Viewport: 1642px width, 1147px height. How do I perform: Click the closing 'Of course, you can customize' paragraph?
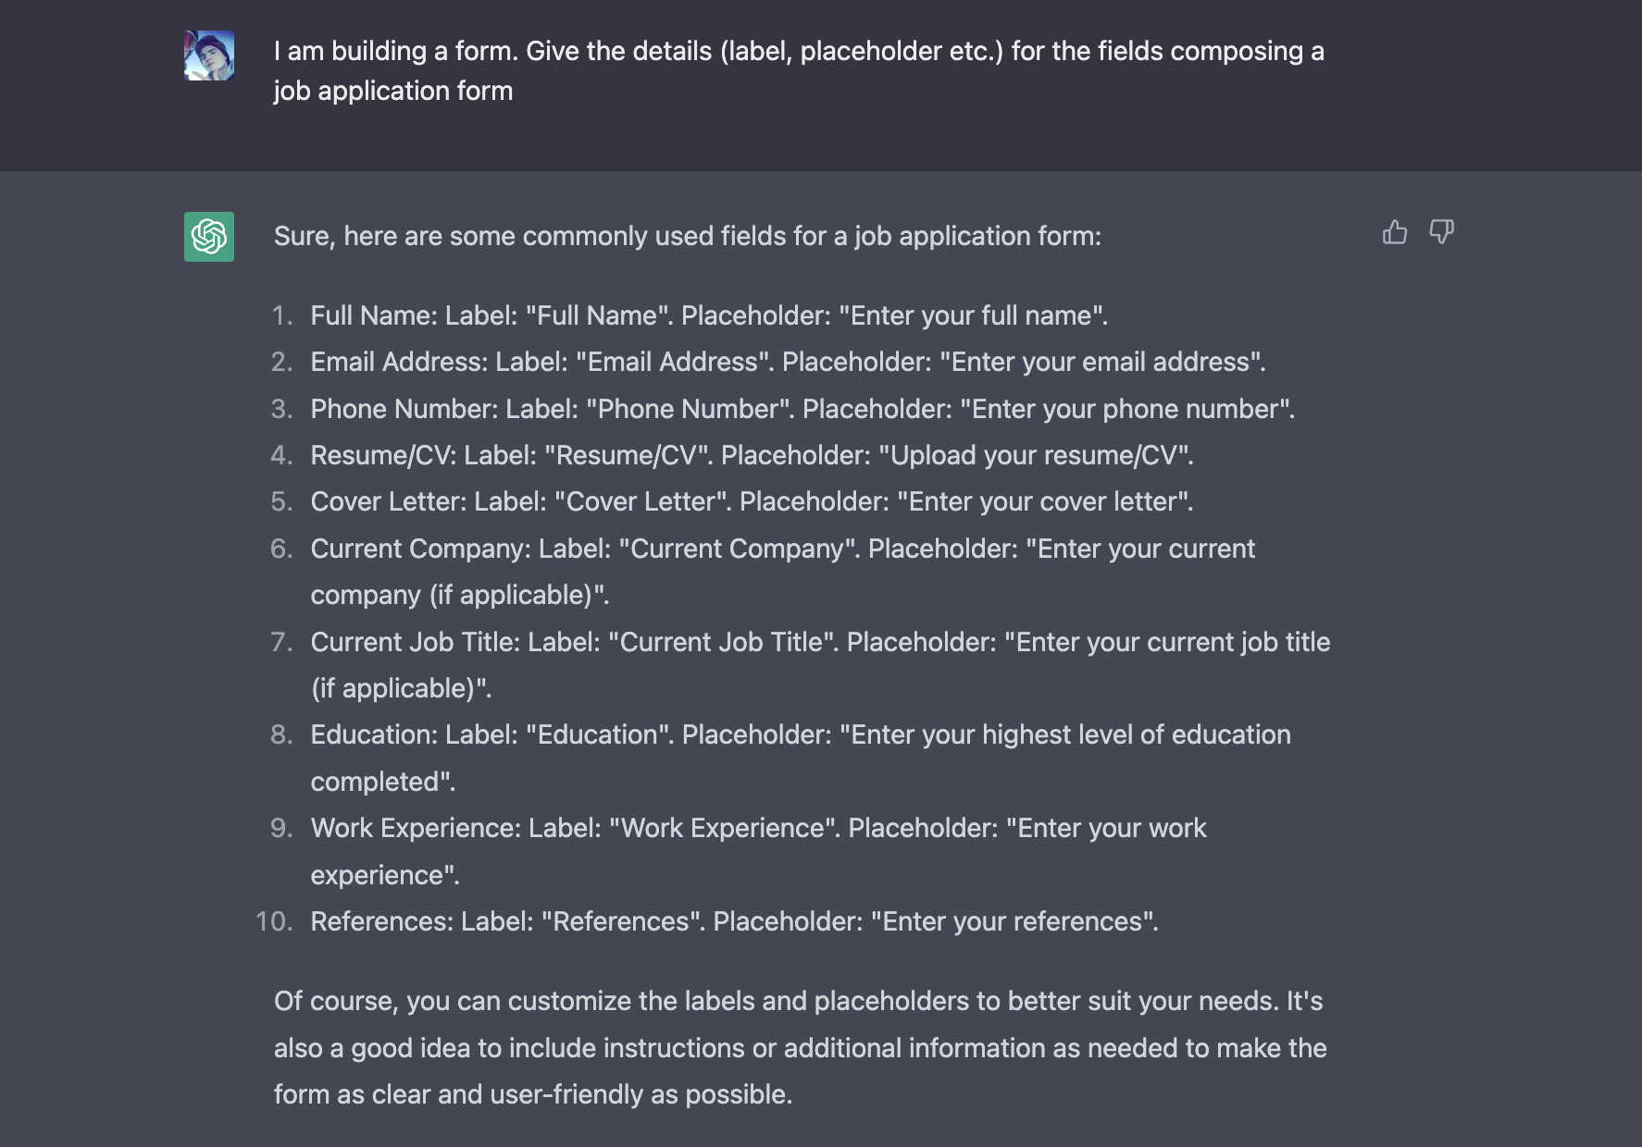coord(800,1047)
